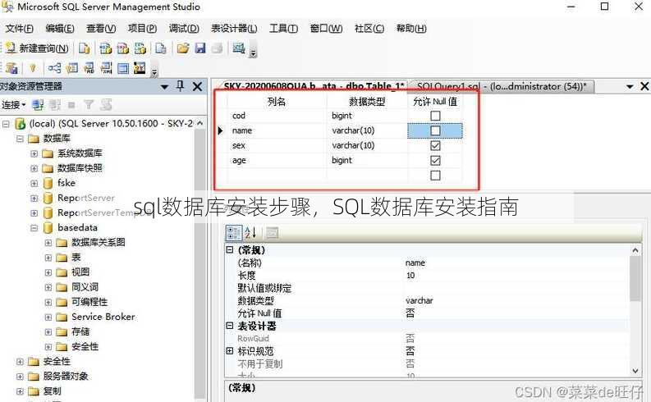Close the 对象资源管理器 panel
This screenshot has width=651, height=402.
point(198,86)
